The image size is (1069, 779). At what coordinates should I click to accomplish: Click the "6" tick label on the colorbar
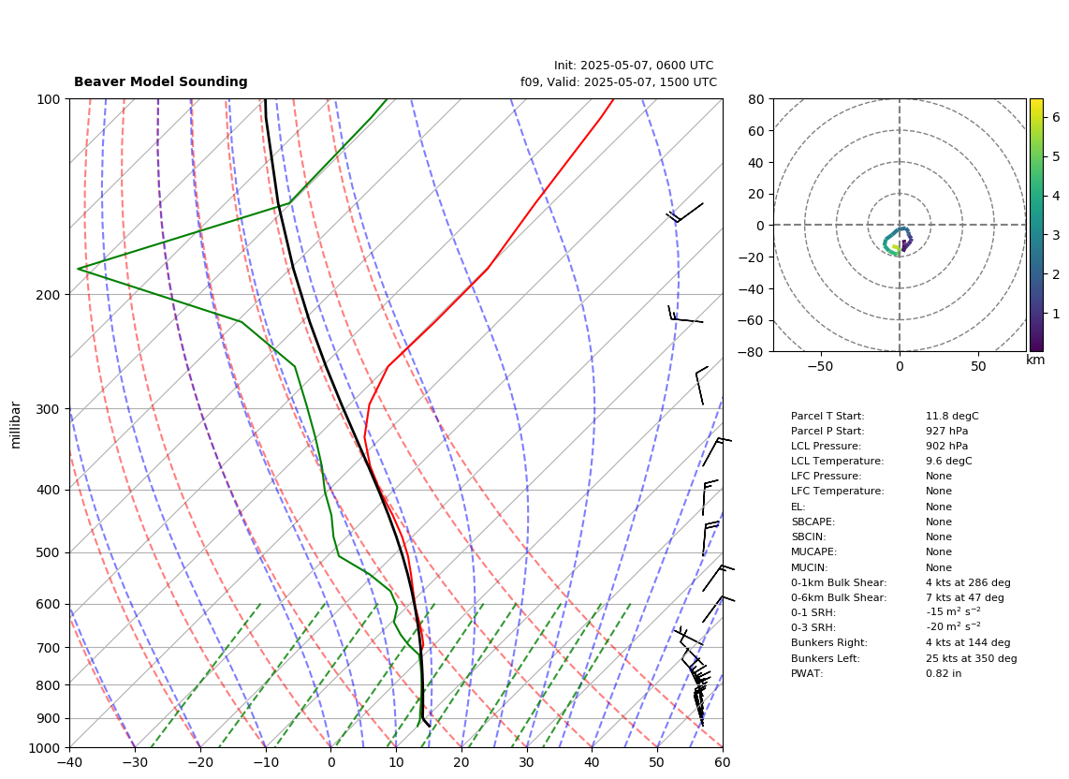pos(1056,117)
